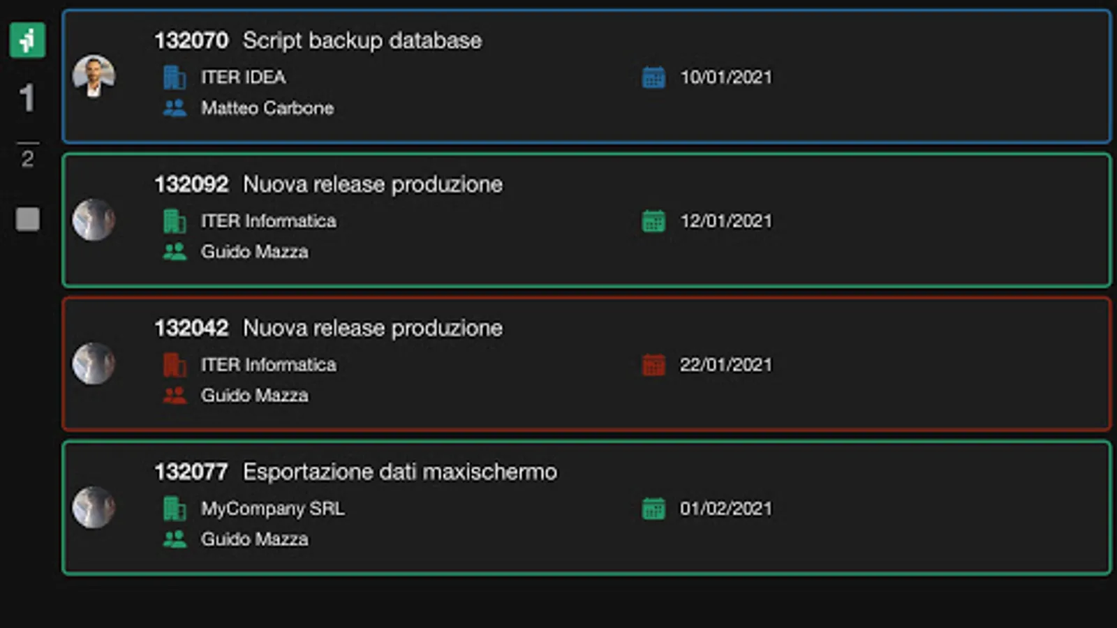
Task: Switch to page 2 in the sidebar
Action: (x=27, y=159)
